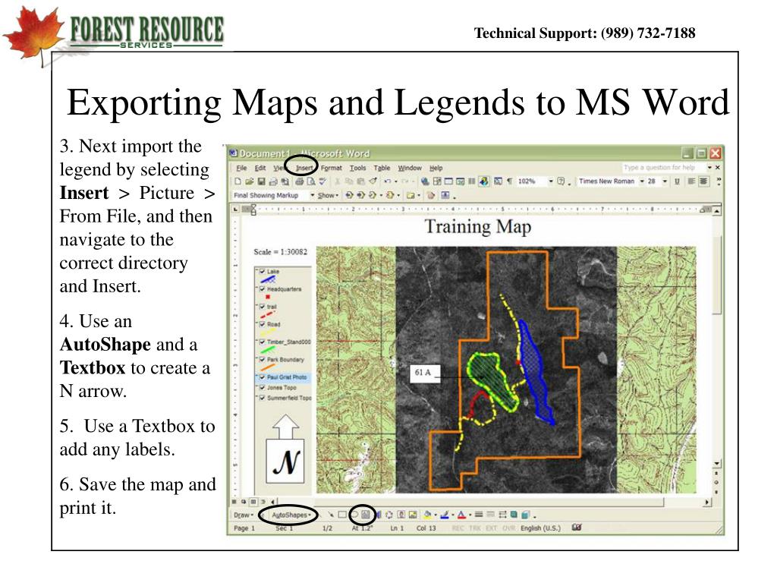Open the Table menu
This screenshot has height=583, width=777.
tap(382, 168)
